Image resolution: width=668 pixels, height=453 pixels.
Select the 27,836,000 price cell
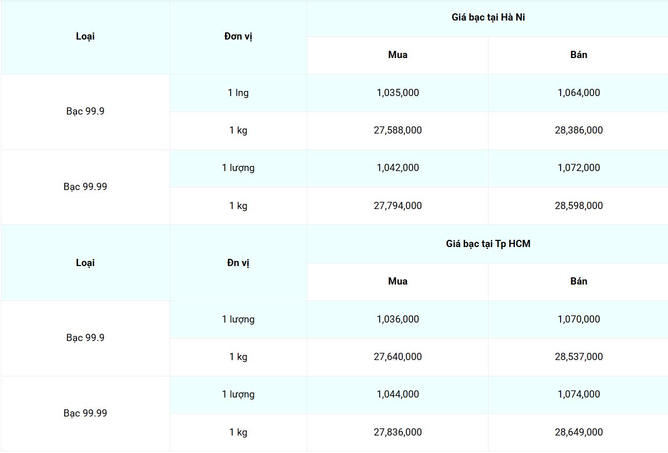pyautogui.click(x=398, y=432)
